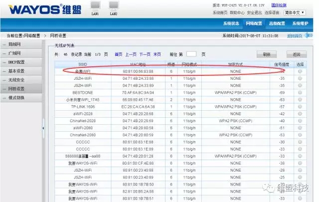The height and width of the screenshot is (202, 319).
Task: Click the aWiFi-2080 SSID cell
Action: click(x=83, y=128)
